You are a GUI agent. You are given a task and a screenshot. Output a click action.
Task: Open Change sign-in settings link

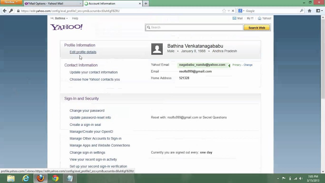pyautogui.click(x=87, y=152)
